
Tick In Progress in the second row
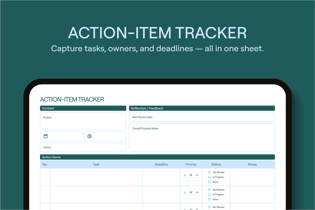click(x=209, y=195)
